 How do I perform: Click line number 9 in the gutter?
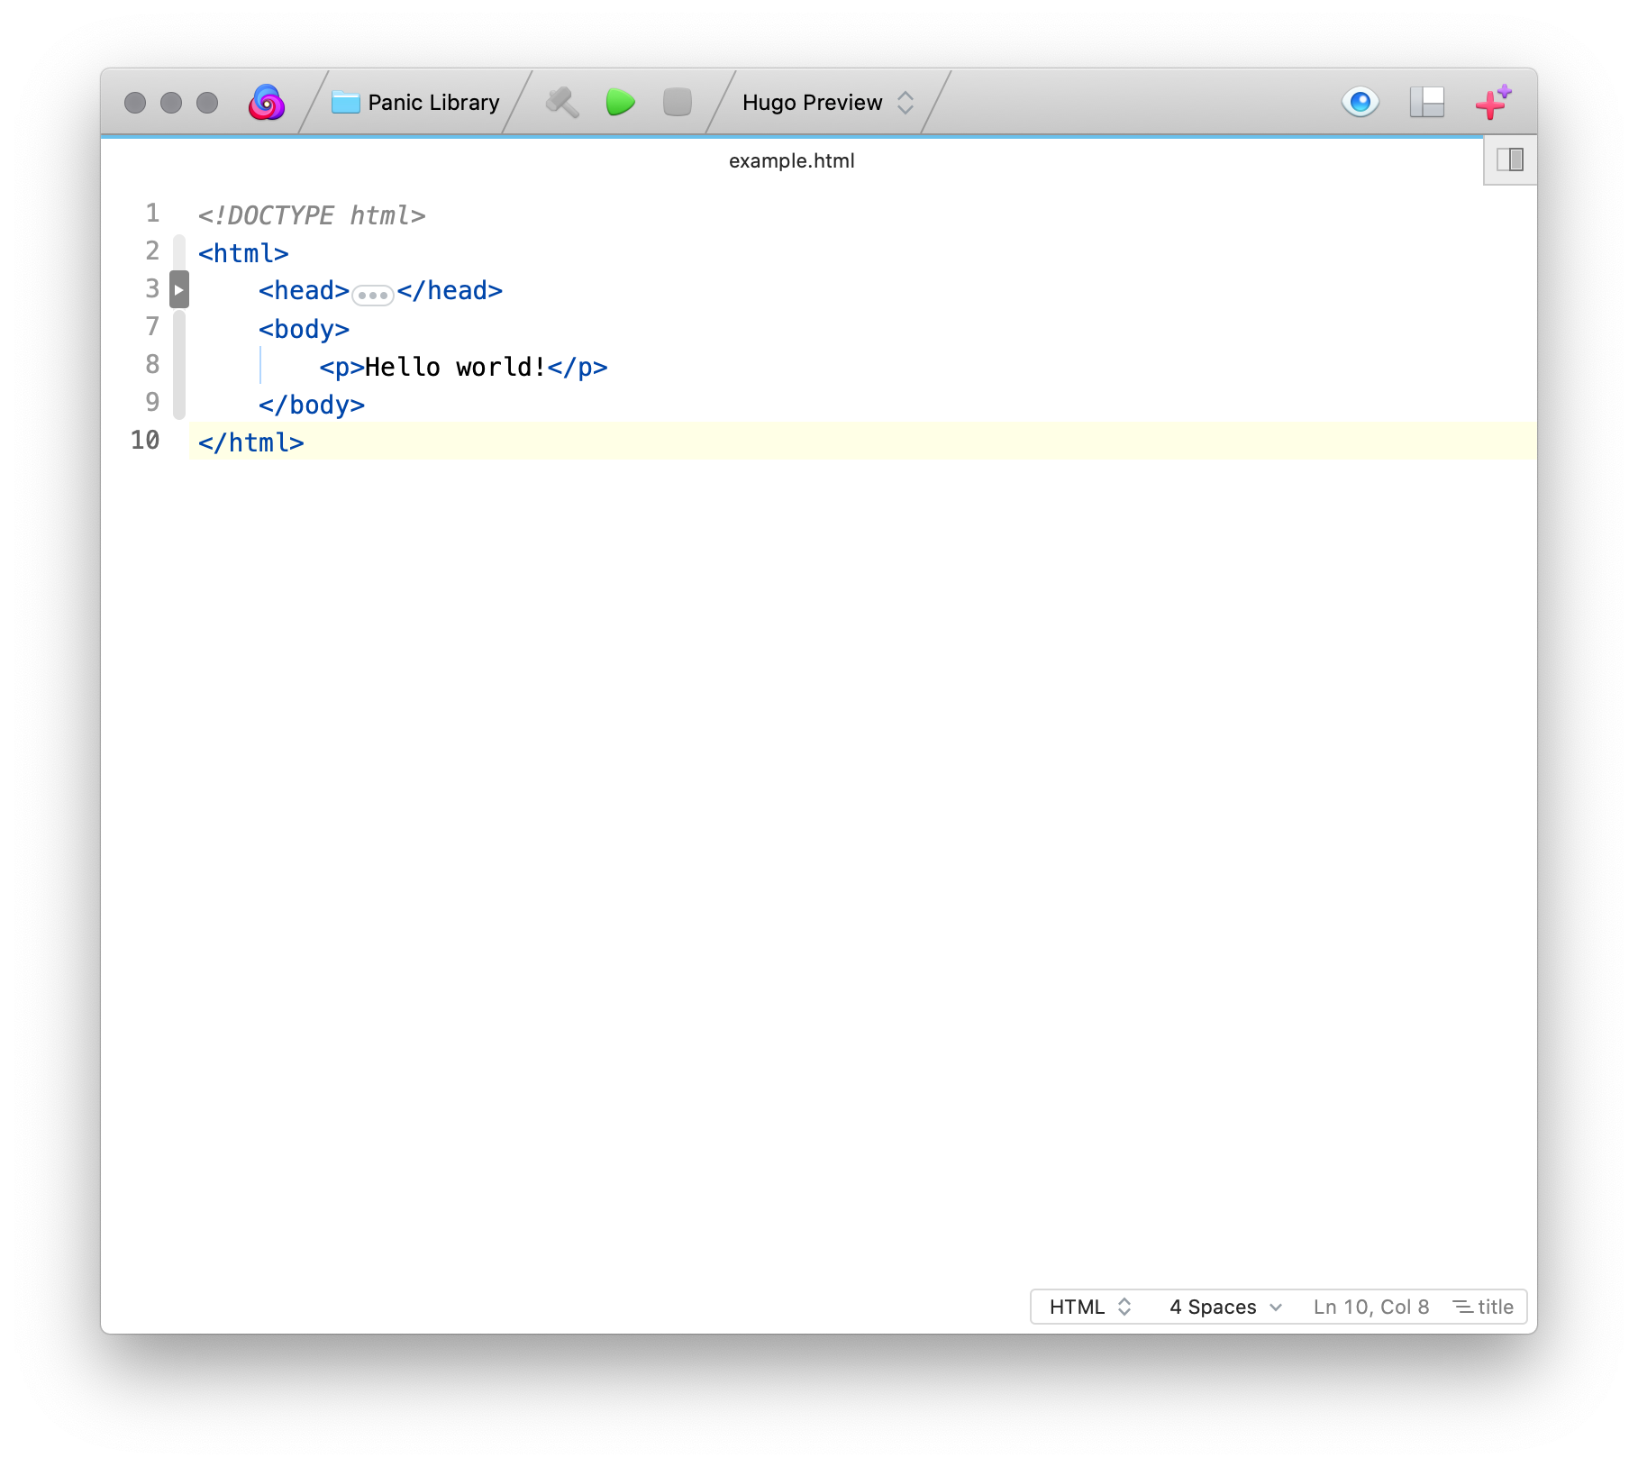coord(152,403)
